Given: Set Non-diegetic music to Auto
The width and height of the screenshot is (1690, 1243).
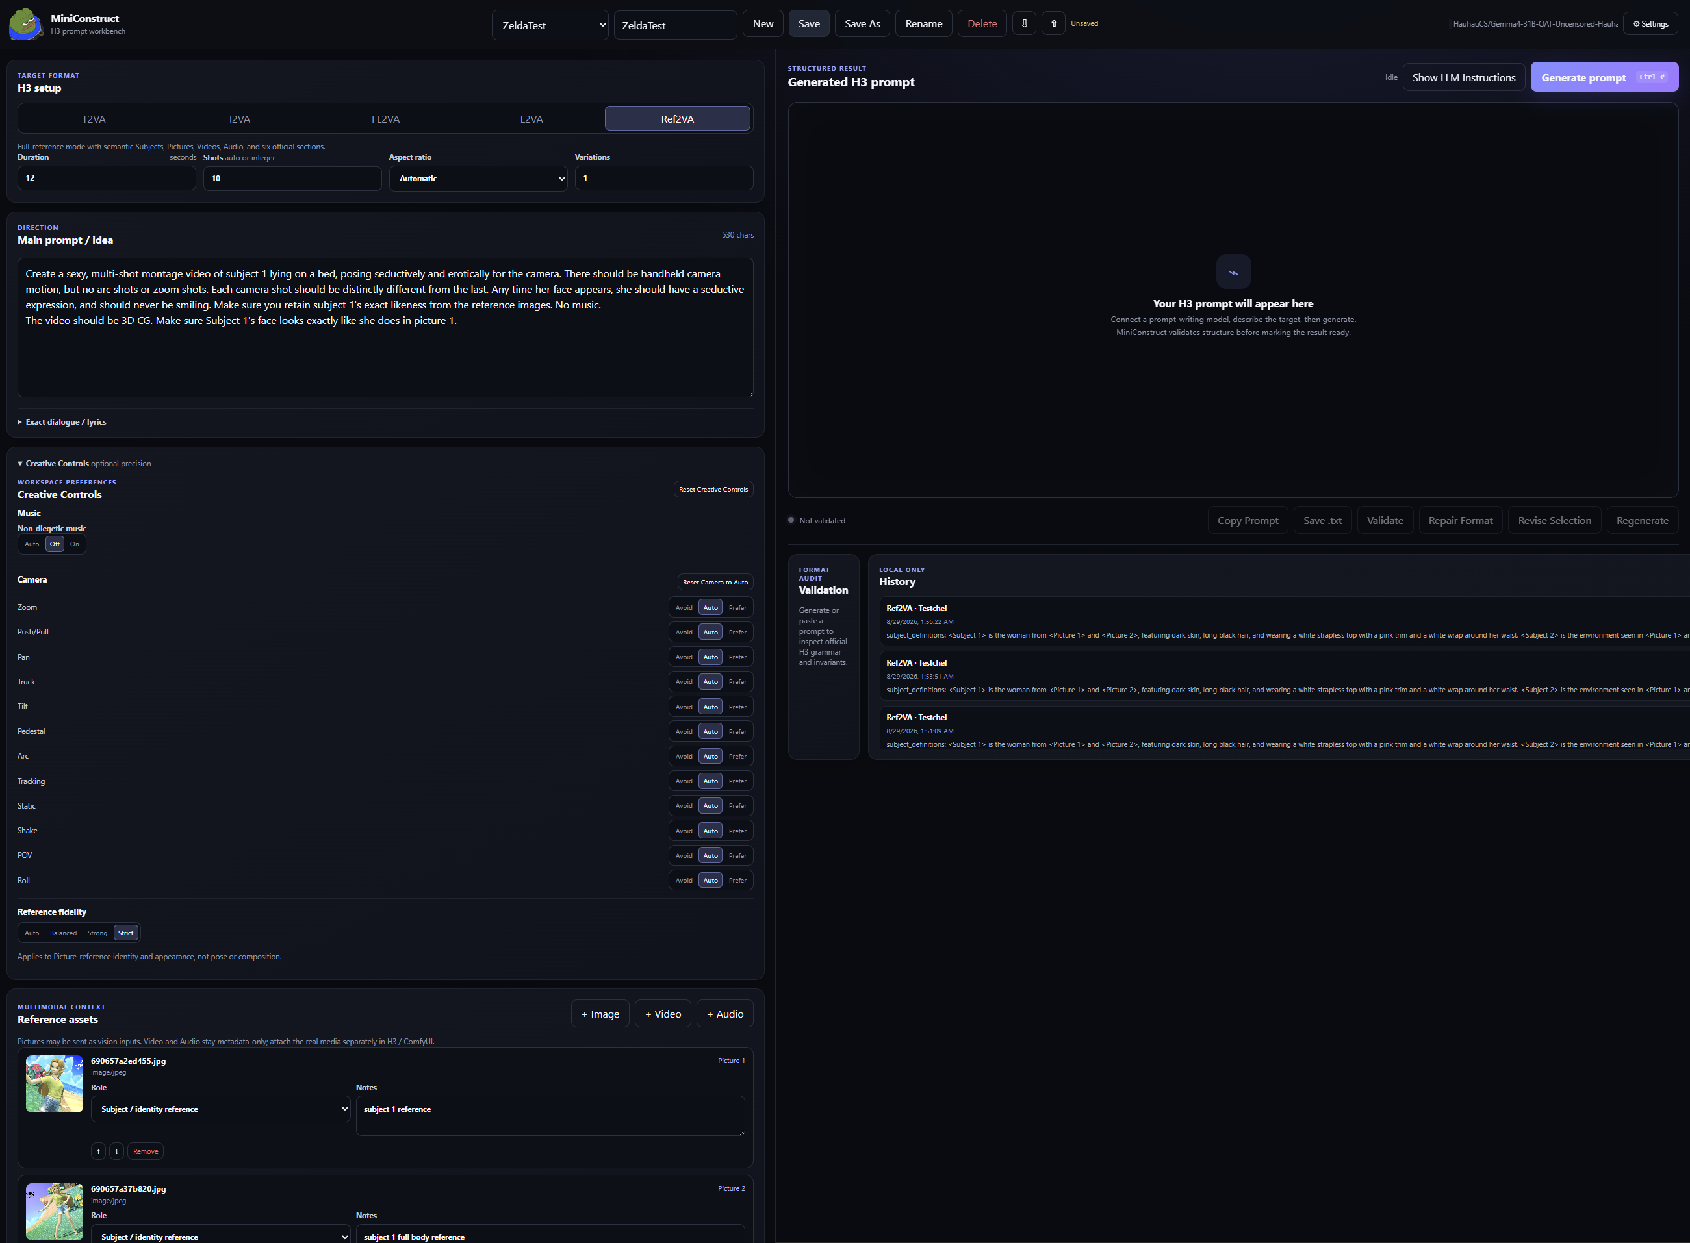Looking at the screenshot, I should 32,544.
